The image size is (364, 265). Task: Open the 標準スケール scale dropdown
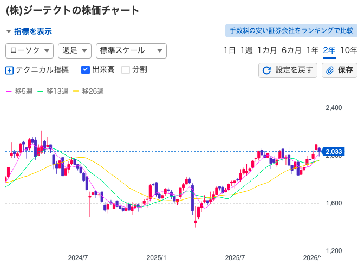[x=131, y=50]
